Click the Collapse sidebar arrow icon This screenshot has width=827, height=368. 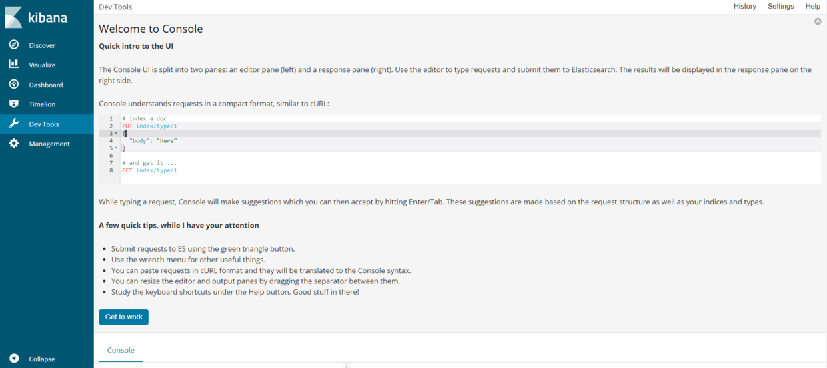14,359
